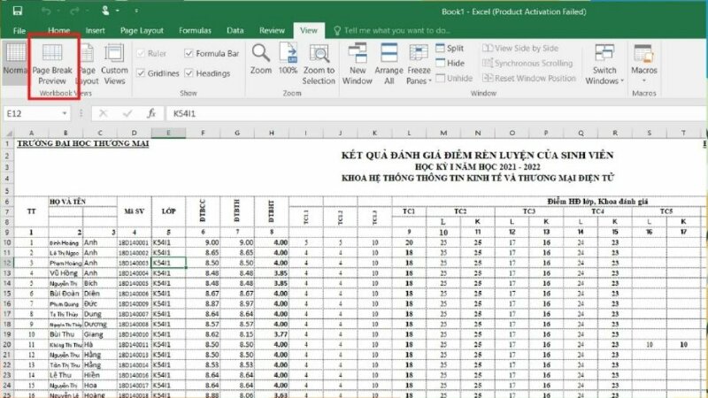Click the Cancel (X) formula button

tap(103, 114)
